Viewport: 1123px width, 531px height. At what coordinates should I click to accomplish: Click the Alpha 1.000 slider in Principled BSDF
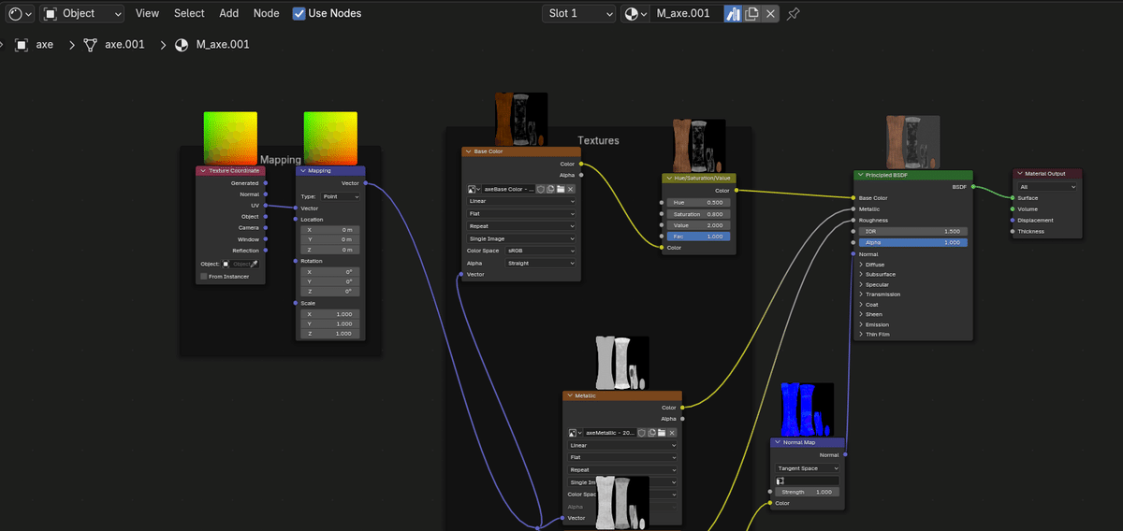(913, 242)
